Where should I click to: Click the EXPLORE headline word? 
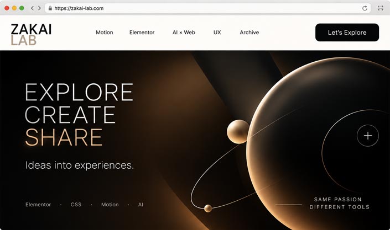pyautogui.click(x=79, y=92)
